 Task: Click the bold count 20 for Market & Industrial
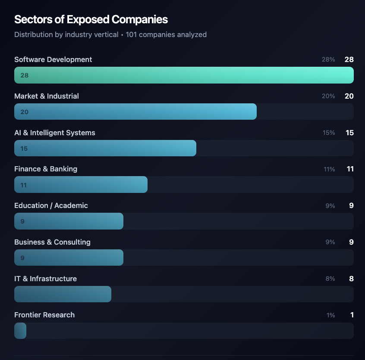tap(349, 96)
